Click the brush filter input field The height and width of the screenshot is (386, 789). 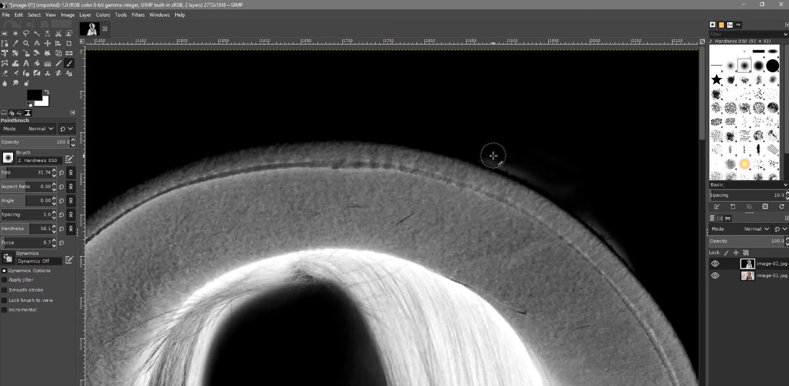pyautogui.click(x=749, y=34)
